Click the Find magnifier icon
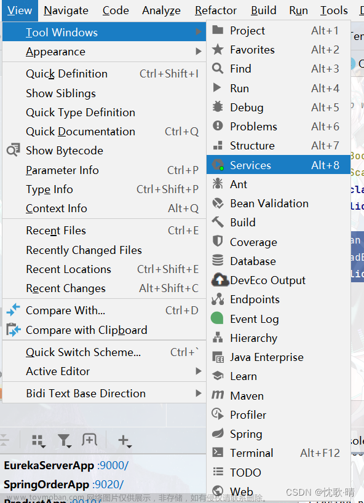The height and width of the screenshot is (503, 364). [x=218, y=68]
